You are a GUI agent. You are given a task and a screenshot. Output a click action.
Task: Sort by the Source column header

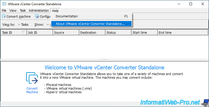pos(66,32)
